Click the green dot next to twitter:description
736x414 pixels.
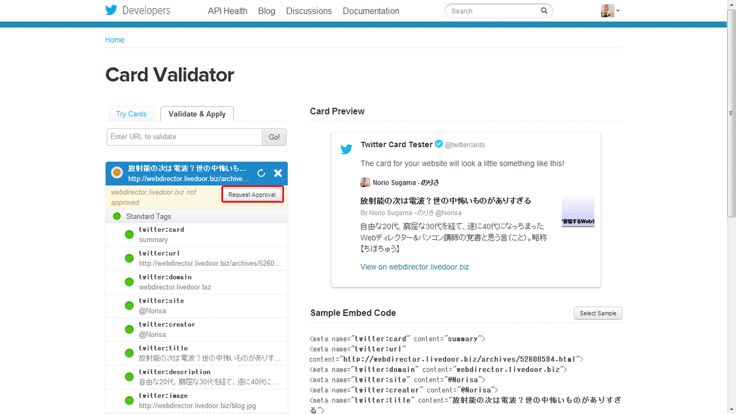click(129, 377)
